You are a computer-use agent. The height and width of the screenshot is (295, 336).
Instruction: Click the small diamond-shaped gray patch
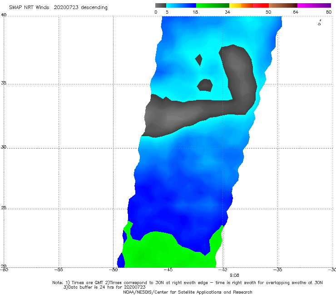pos(199,60)
